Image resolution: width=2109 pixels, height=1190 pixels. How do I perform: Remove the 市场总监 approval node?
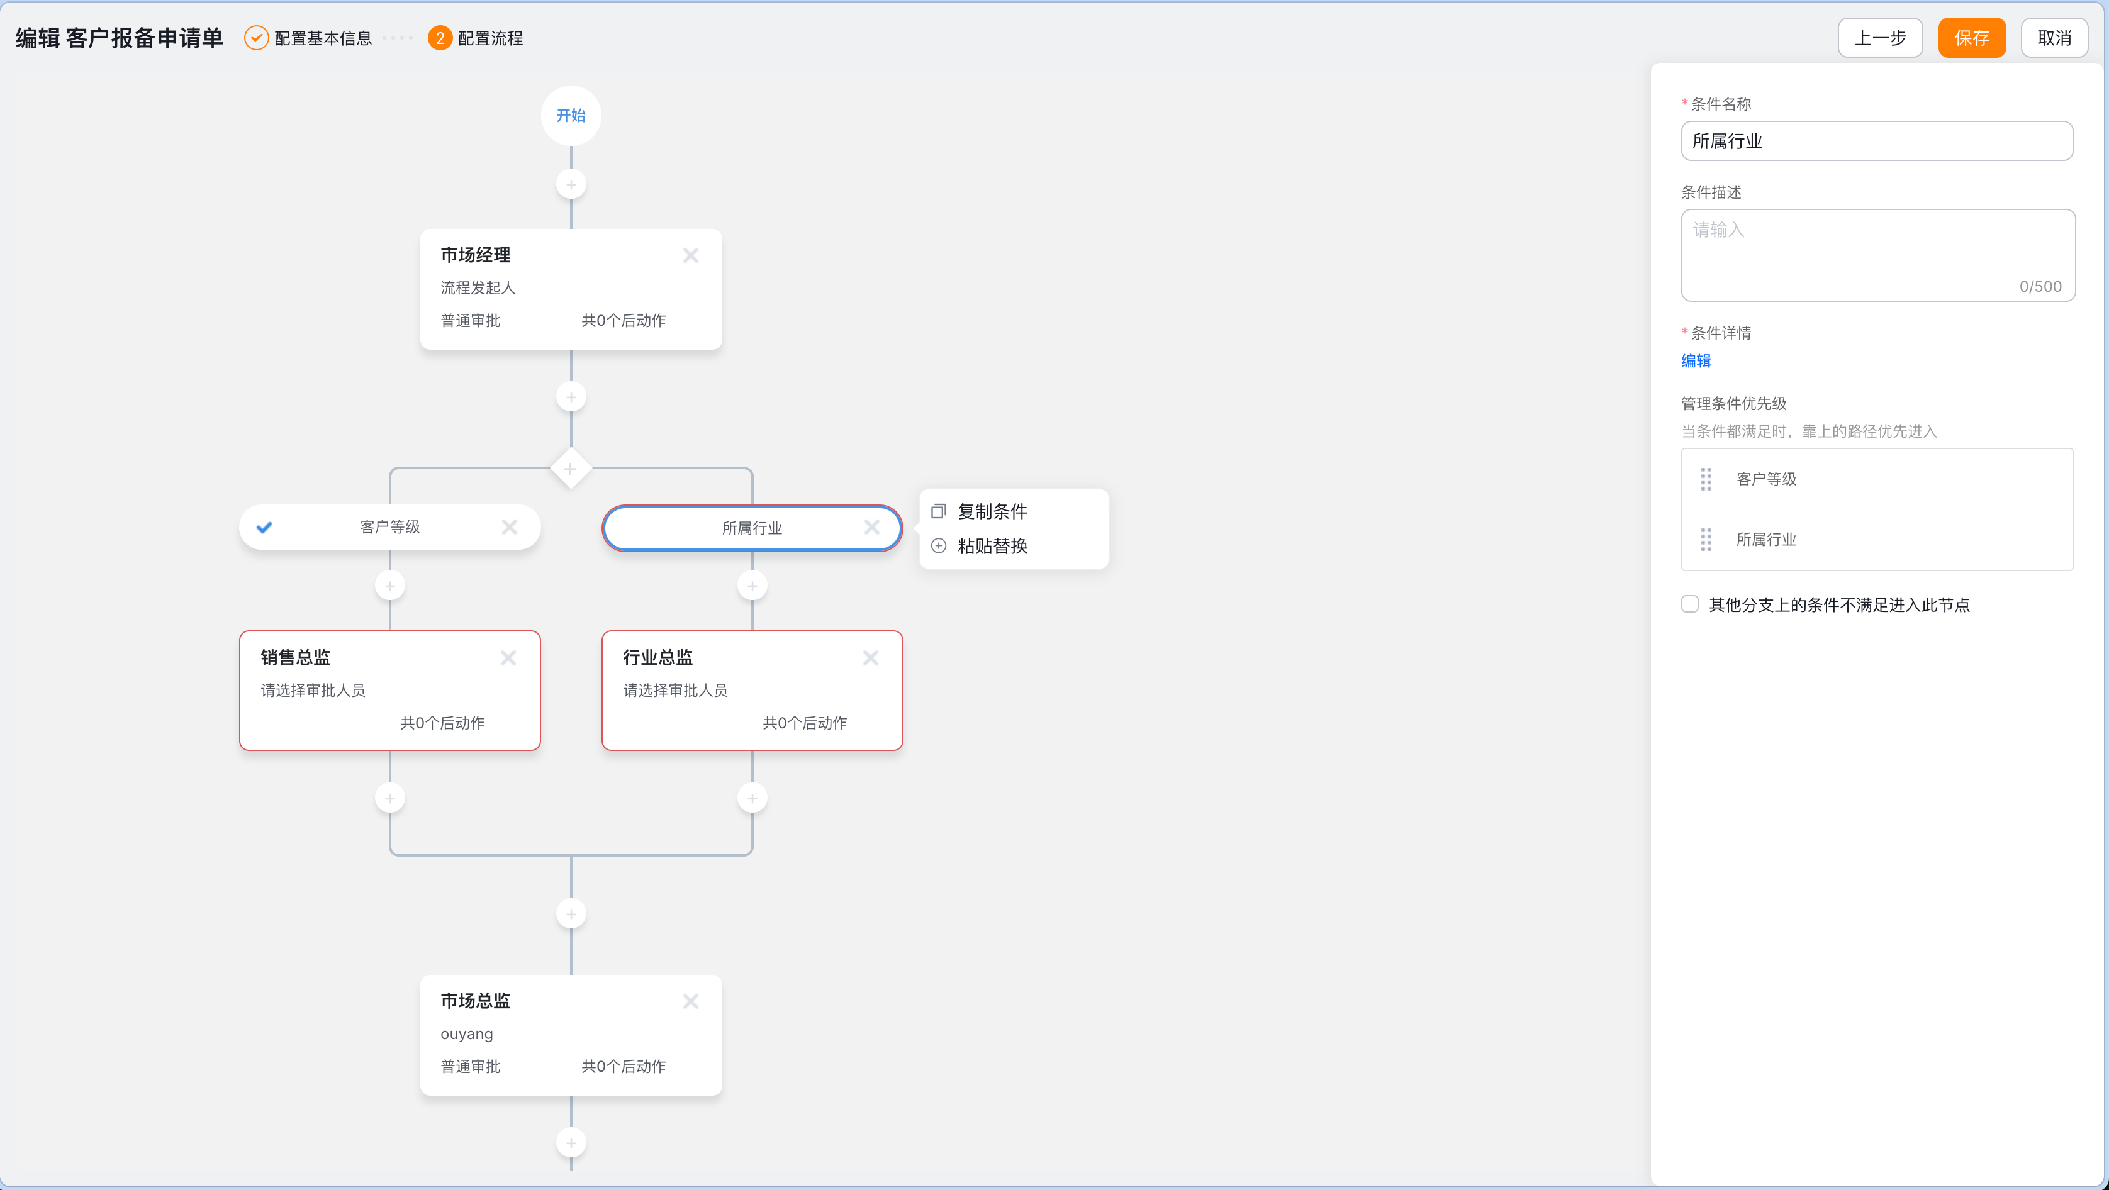click(690, 1001)
